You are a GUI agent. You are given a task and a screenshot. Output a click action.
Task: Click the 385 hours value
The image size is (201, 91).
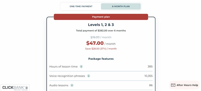pos(150,66)
